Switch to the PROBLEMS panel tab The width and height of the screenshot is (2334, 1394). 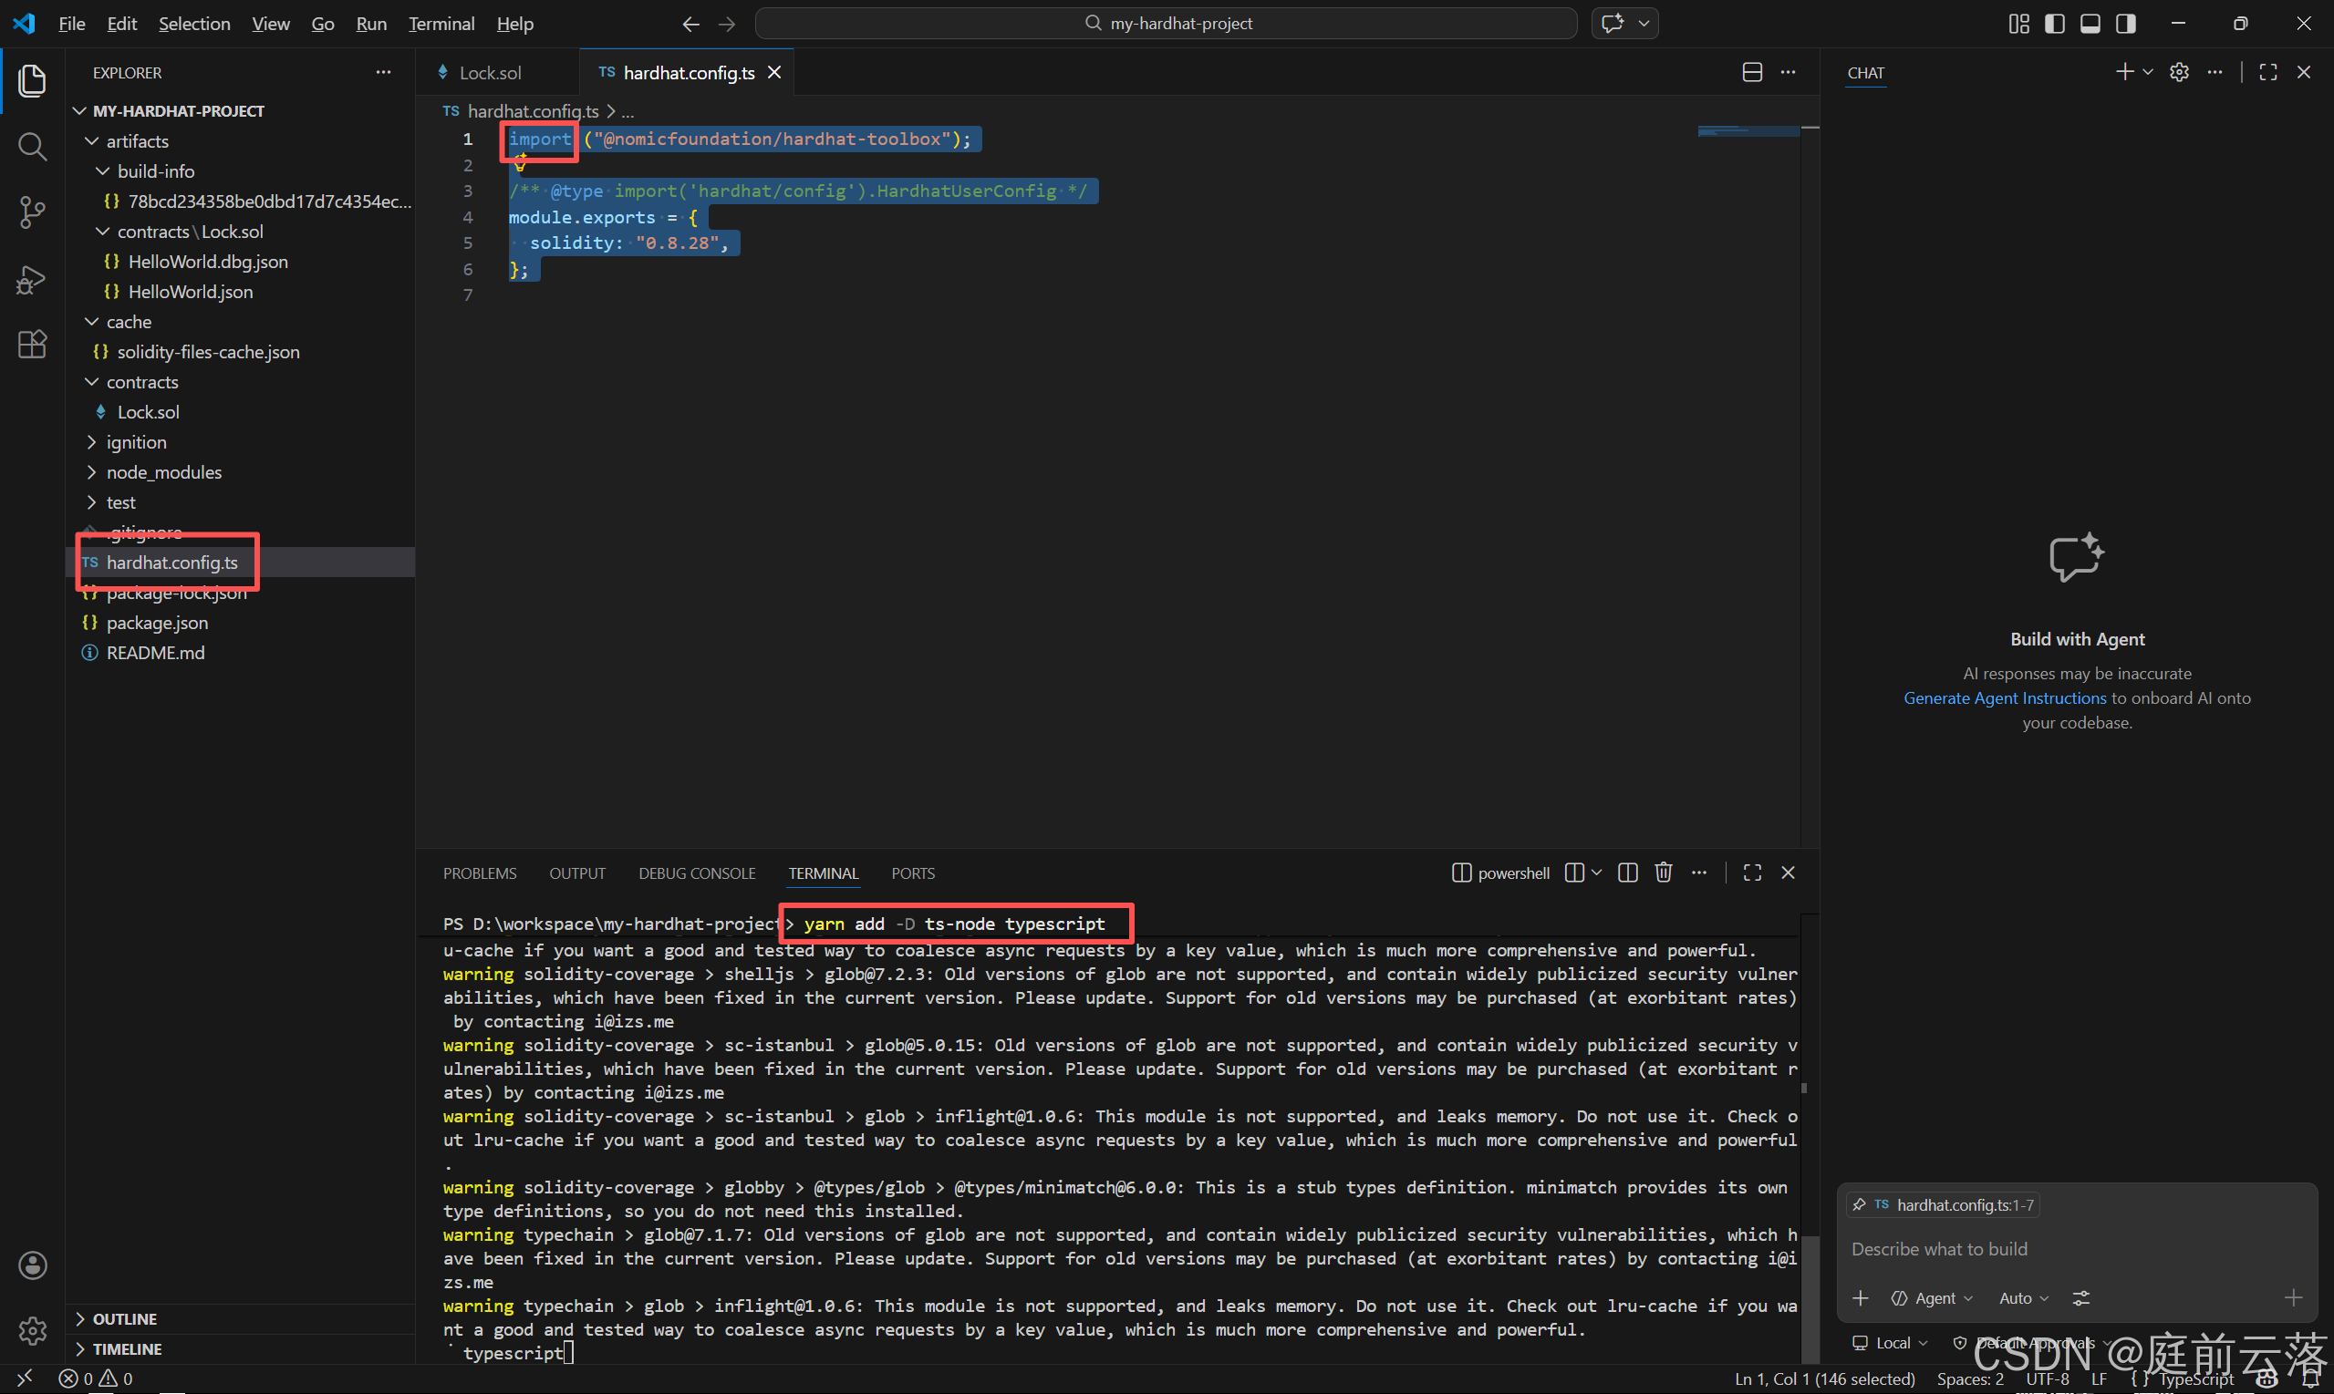point(479,873)
